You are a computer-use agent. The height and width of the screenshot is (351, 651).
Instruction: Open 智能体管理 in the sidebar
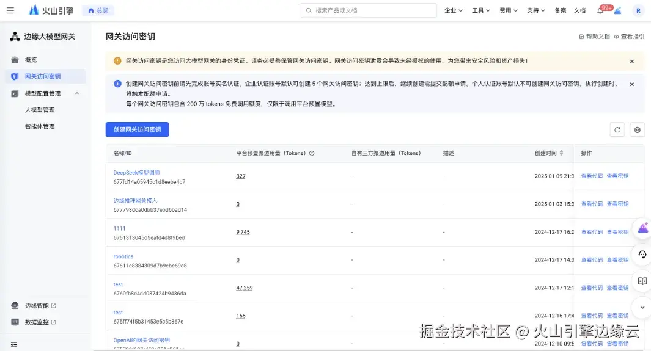click(40, 126)
